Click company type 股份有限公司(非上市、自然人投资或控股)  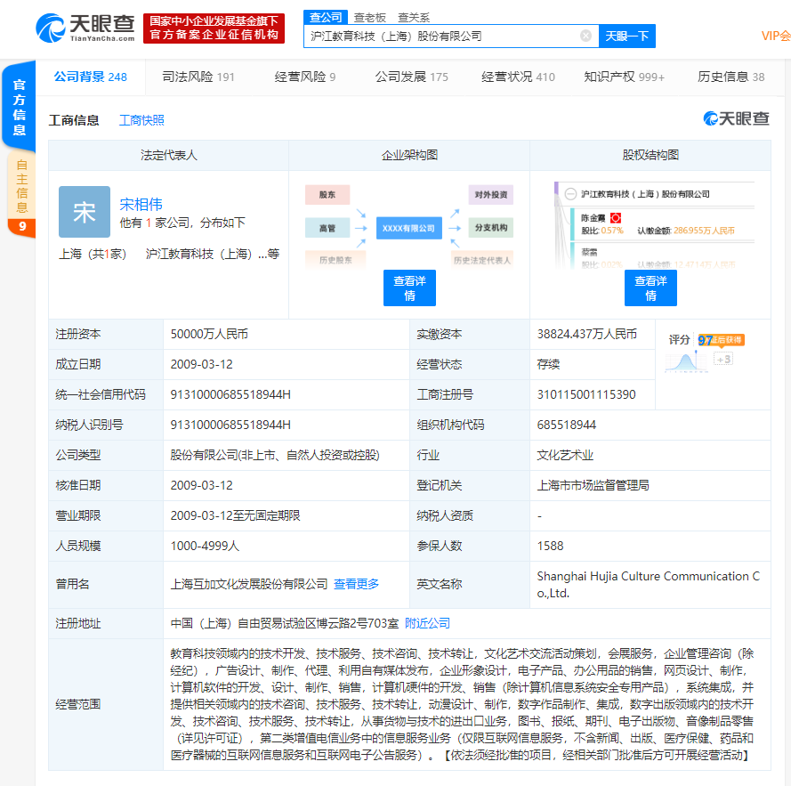(275, 456)
